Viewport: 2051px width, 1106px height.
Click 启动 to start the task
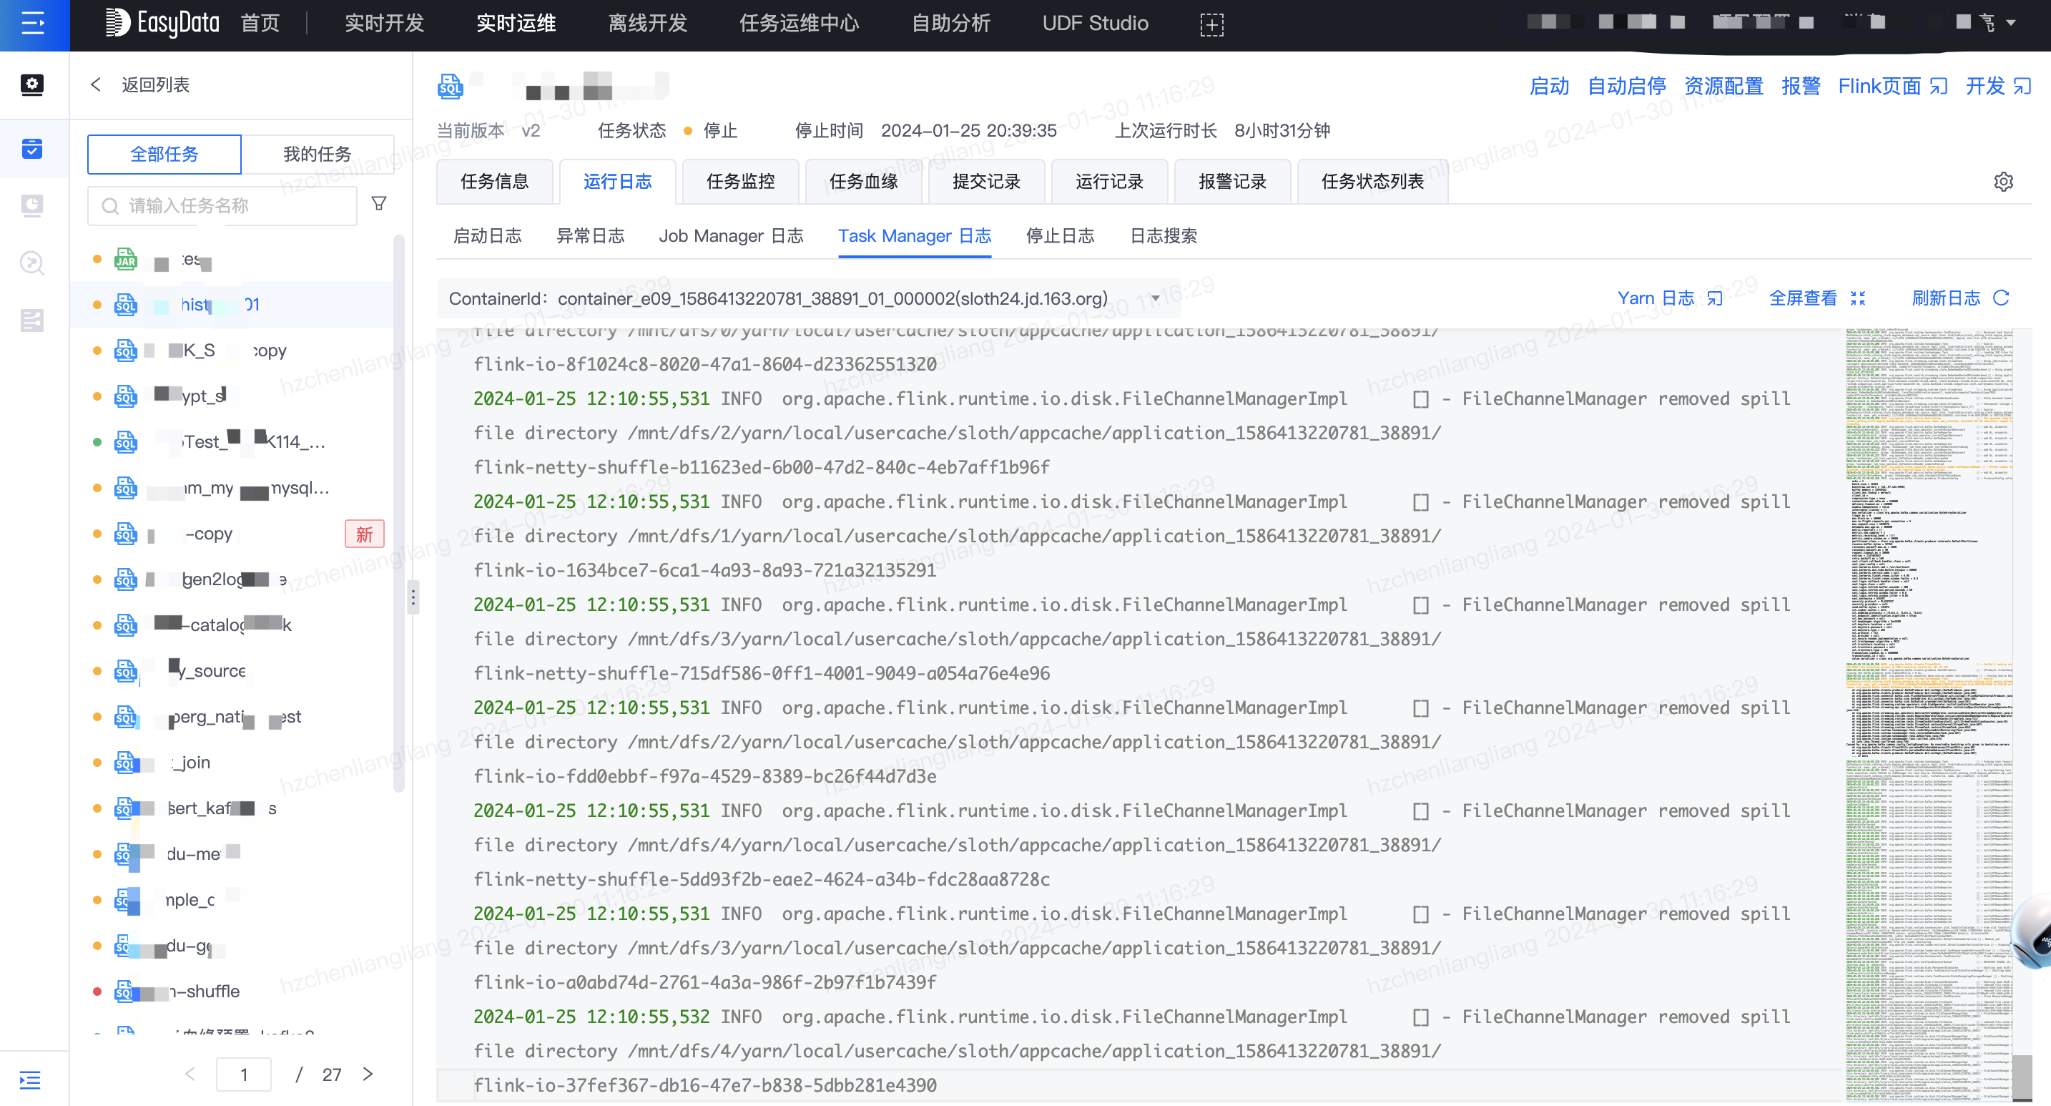pyautogui.click(x=1548, y=86)
